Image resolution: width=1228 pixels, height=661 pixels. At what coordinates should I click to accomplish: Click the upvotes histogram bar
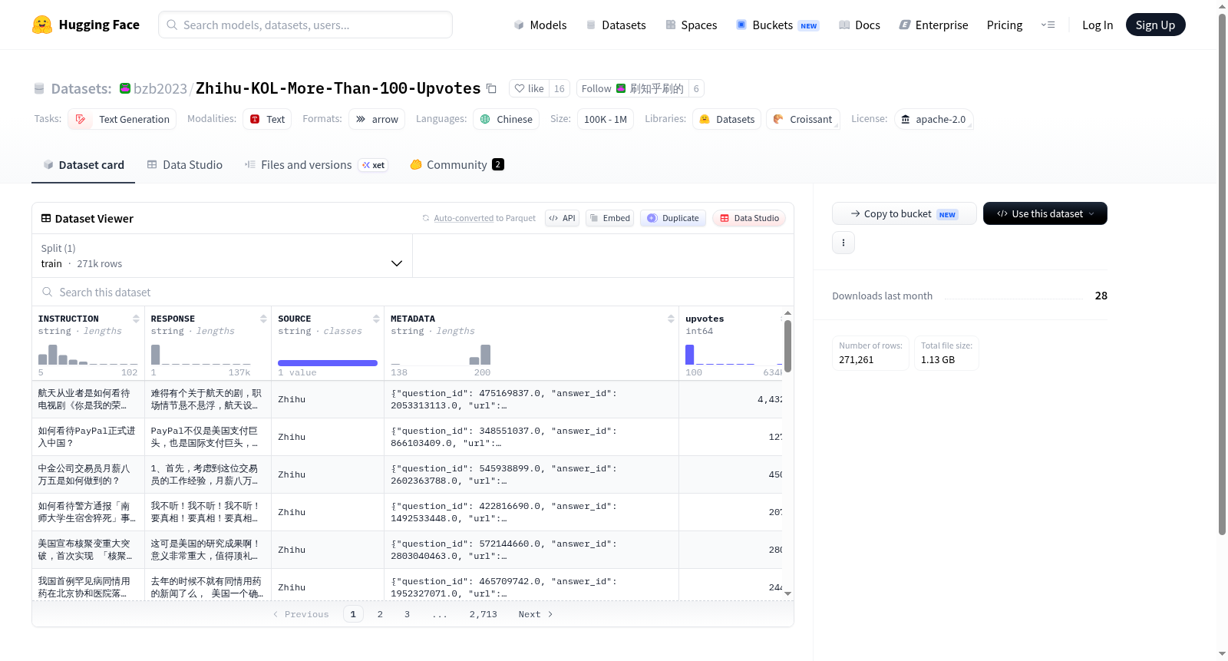(x=689, y=354)
